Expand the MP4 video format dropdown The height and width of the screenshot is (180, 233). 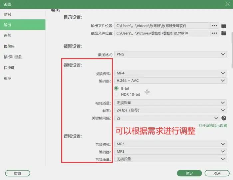coord(170,73)
